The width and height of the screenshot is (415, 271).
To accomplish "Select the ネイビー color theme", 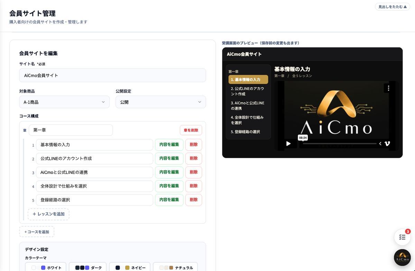I will (130, 268).
